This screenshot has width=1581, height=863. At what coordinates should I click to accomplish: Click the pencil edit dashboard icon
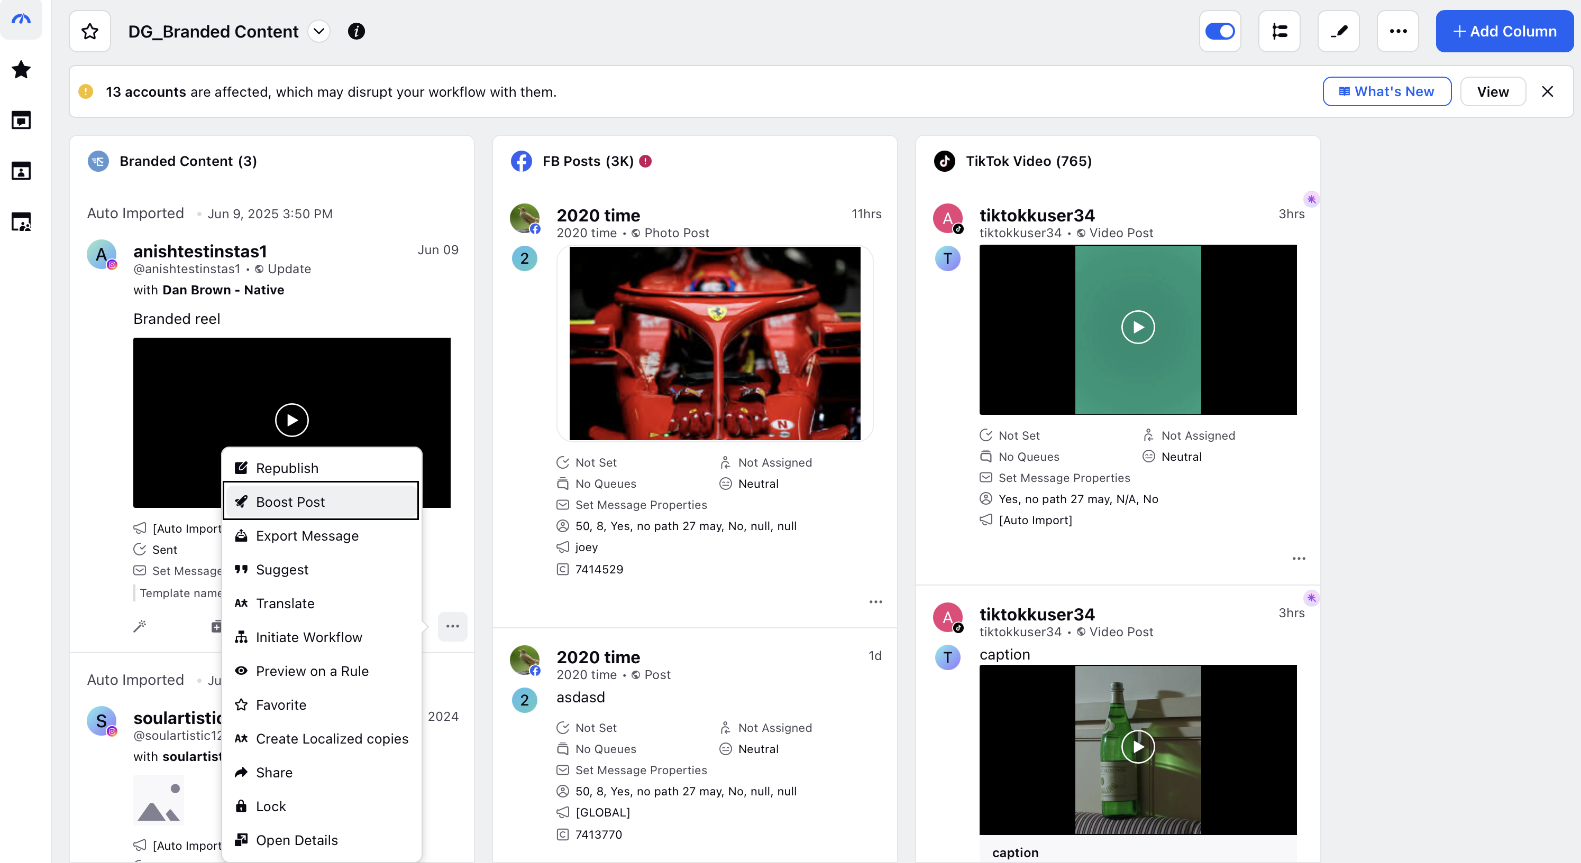tap(1339, 31)
